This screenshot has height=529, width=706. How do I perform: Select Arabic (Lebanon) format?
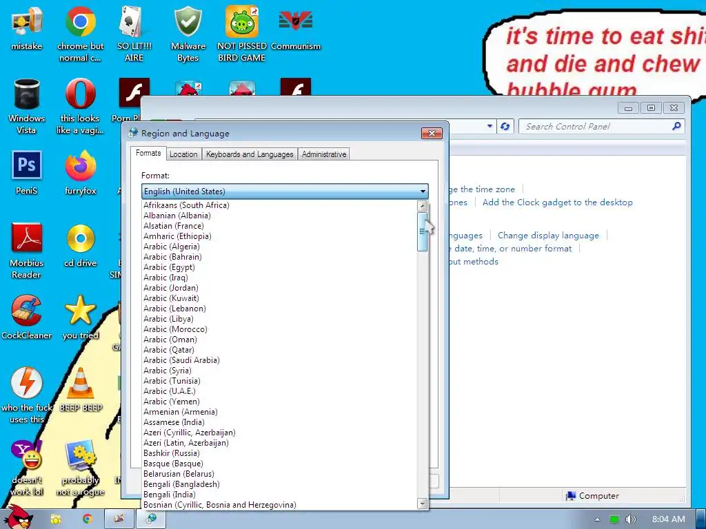(x=280, y=309)
